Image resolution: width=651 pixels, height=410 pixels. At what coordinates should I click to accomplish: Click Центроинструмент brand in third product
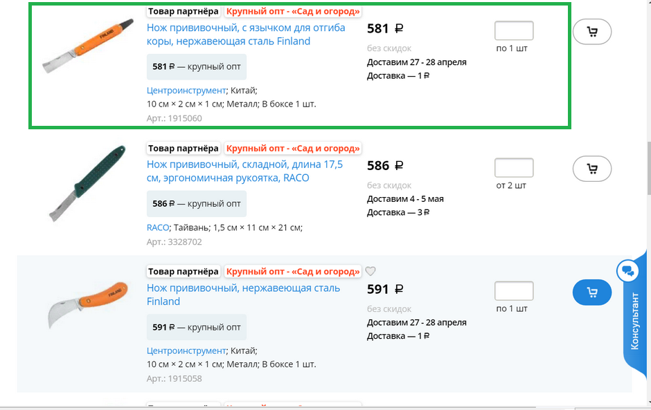pyautogui.click(x=186, y=351)
